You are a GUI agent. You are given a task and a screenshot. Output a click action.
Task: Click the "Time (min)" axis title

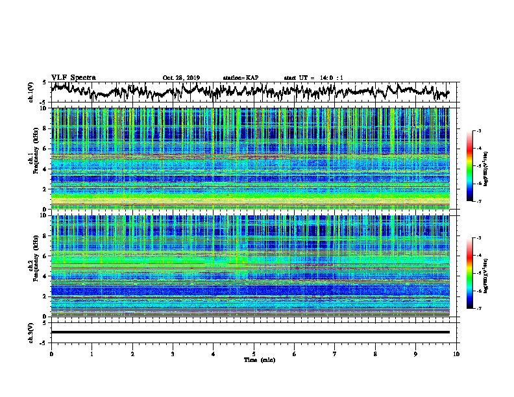260,360
